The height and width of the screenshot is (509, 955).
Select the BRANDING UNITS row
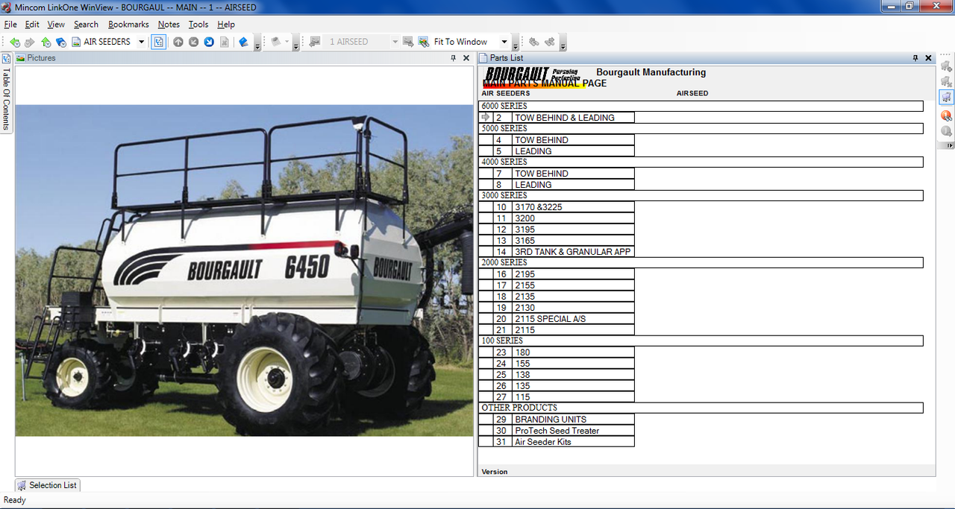[557, 420]
